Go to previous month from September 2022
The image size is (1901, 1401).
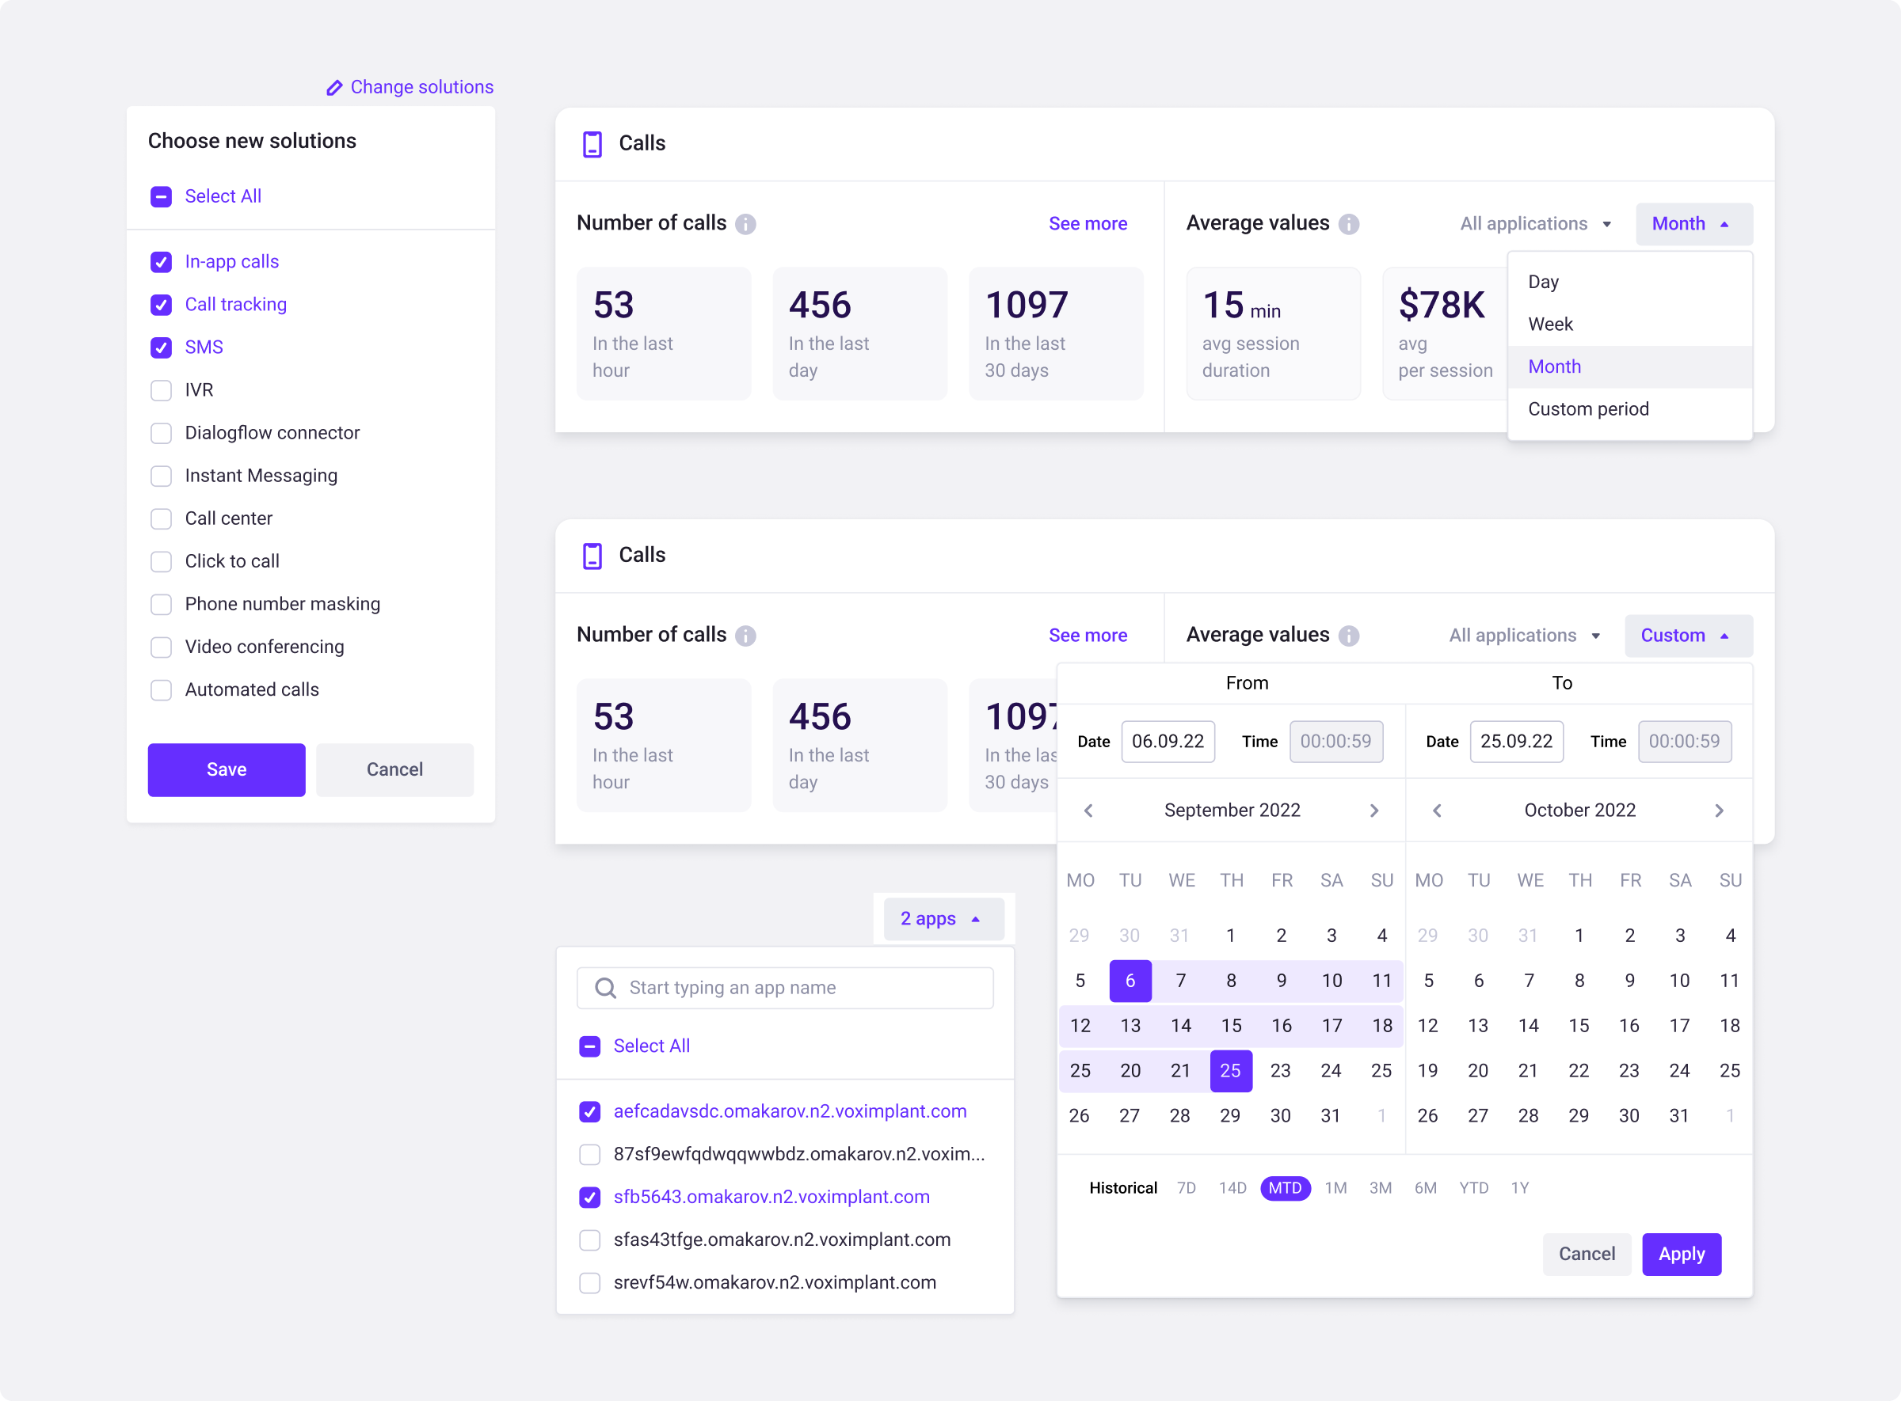(1088, 811)
